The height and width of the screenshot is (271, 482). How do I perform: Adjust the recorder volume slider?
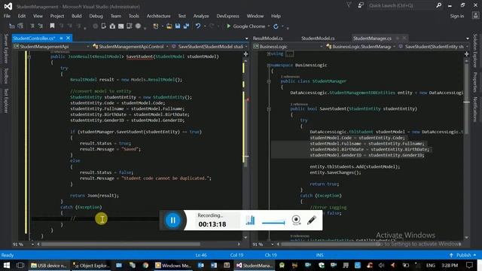[273, 222]
